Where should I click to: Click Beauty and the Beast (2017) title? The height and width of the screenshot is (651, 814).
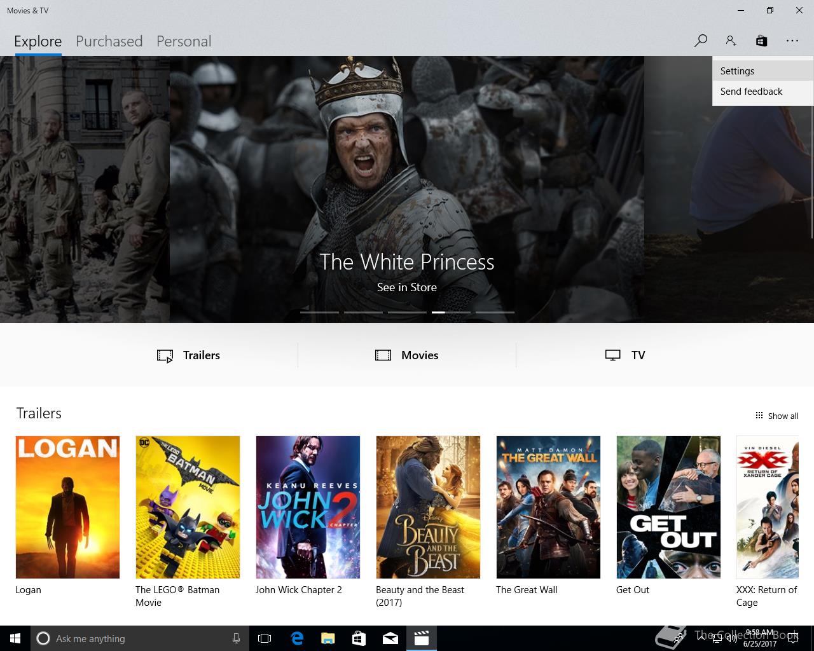pos(420,596)
